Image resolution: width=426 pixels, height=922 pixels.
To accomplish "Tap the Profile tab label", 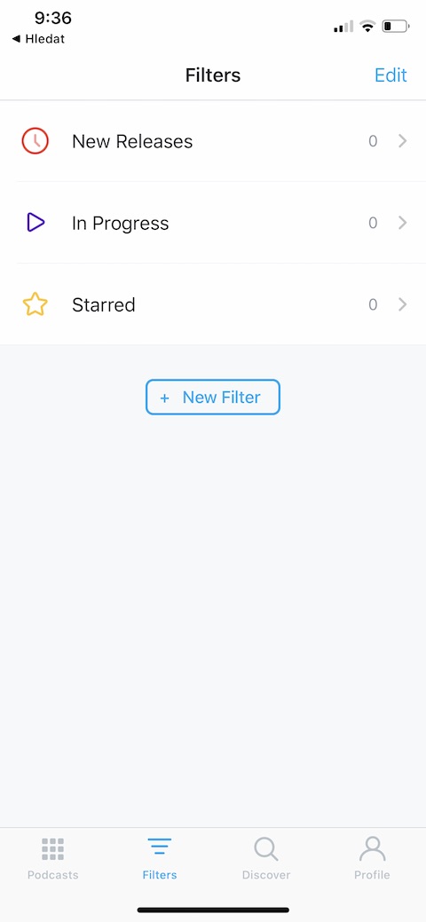I will (372, 875).
